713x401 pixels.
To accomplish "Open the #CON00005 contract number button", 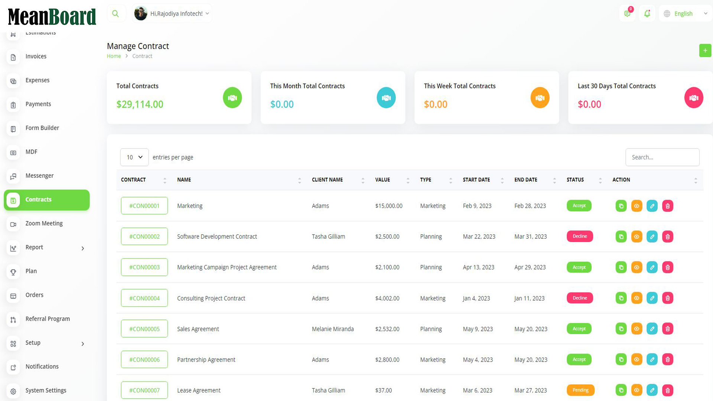I will [x=144, y=329].
